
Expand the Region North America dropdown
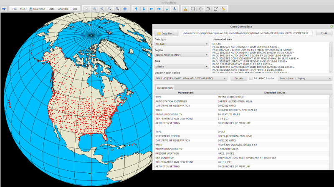(182, 55)
